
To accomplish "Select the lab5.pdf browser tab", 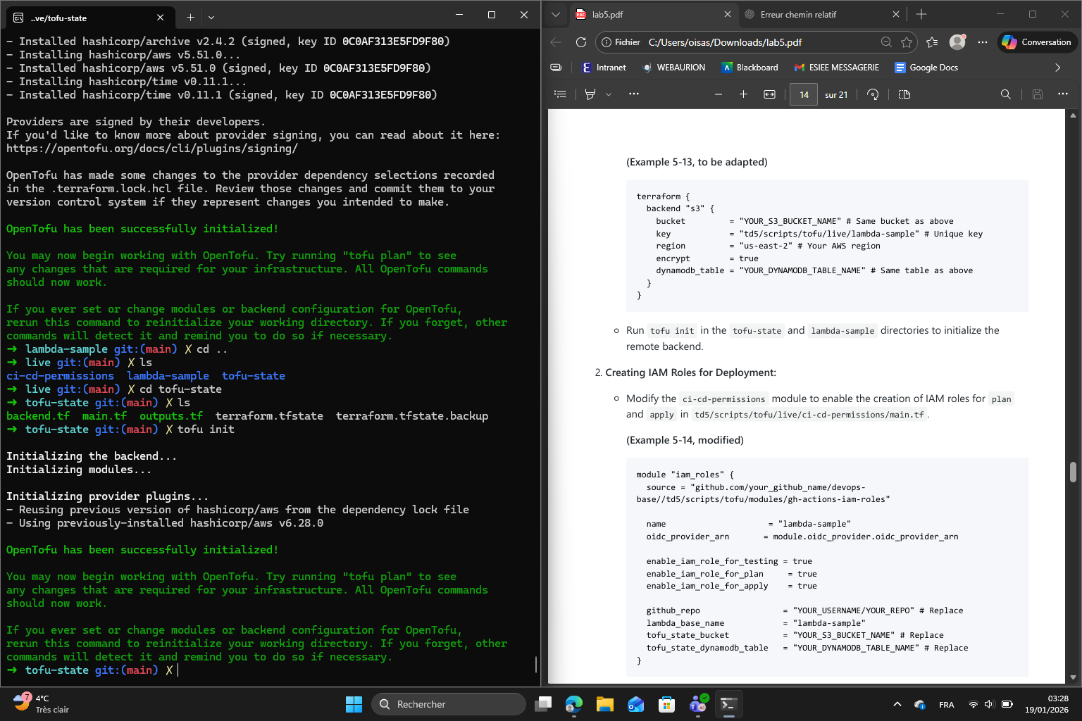I will click(x=607, y=14).
